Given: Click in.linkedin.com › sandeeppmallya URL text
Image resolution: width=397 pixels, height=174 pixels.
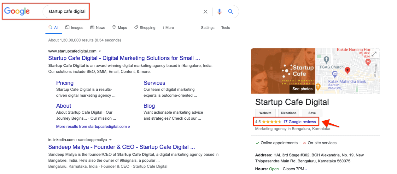Looking at the screenshot, I should tap(78, 140).
